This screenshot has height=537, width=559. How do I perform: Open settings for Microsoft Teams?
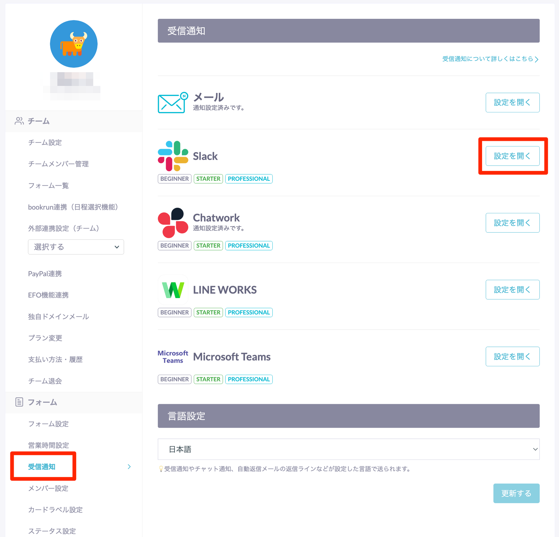(512, 356)
